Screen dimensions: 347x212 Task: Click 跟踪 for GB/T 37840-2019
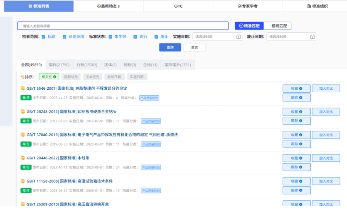[x=297, y=144]
